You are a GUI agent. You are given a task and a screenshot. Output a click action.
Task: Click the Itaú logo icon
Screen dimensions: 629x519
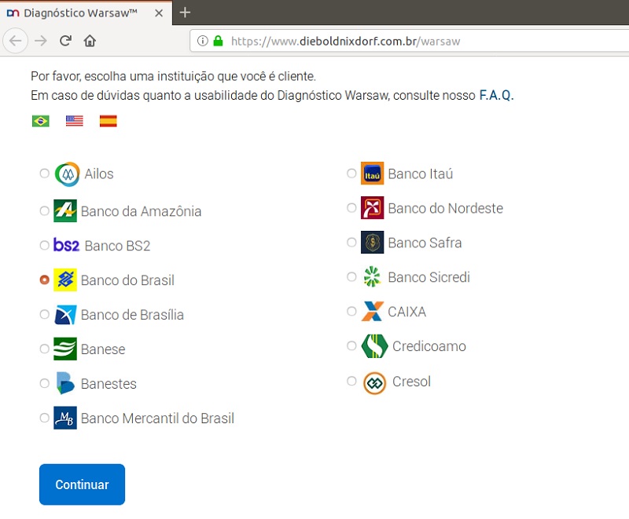pos(372,174)
